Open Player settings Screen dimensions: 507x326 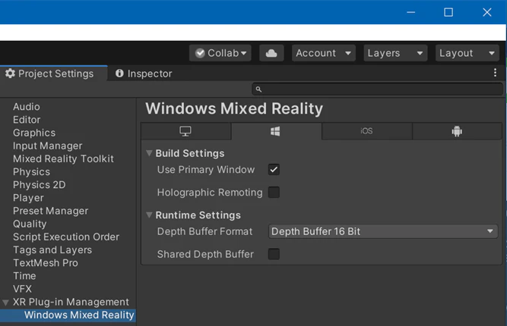click(x=28, y=198)
